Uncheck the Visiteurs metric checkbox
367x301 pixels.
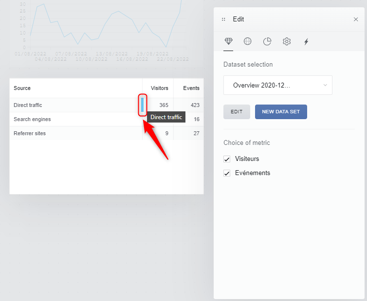point(226,159)
